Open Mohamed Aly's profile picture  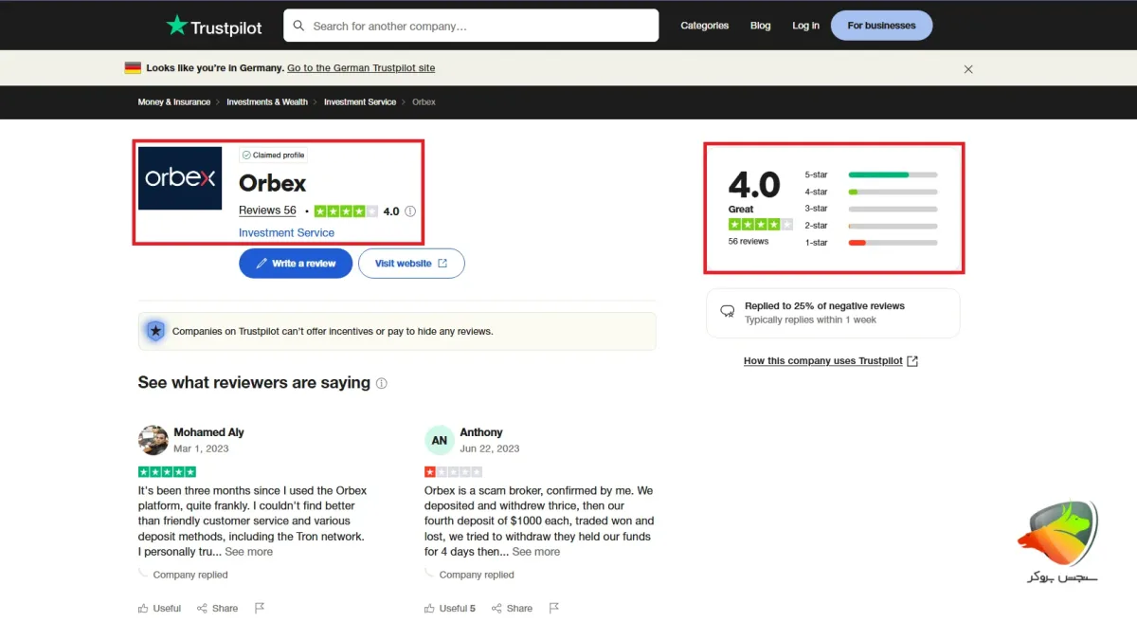tap(153, 440)
